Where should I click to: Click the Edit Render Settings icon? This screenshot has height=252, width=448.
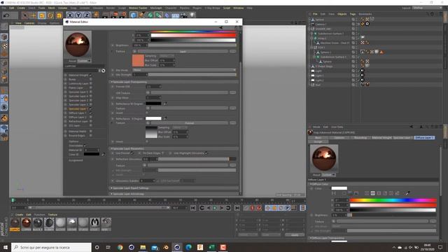[123, 15]
